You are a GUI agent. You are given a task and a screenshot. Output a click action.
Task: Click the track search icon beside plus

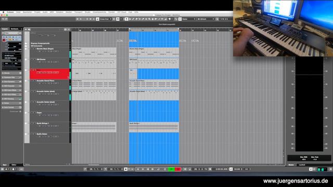tap(29, 30)
